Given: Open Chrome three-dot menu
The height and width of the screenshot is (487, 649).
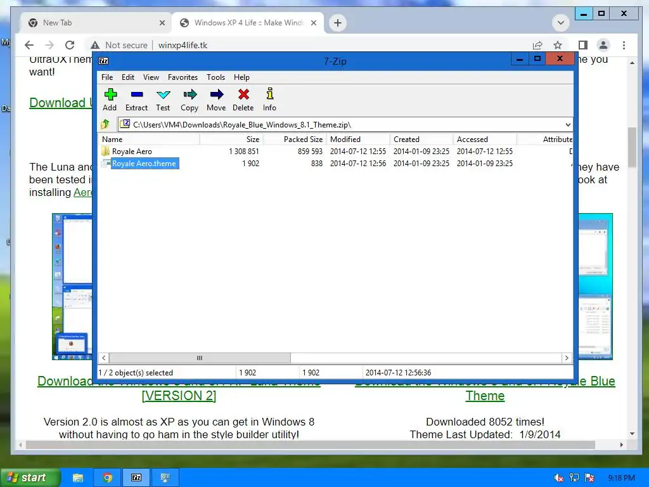Looking at the screenshot, I should 624,45.
